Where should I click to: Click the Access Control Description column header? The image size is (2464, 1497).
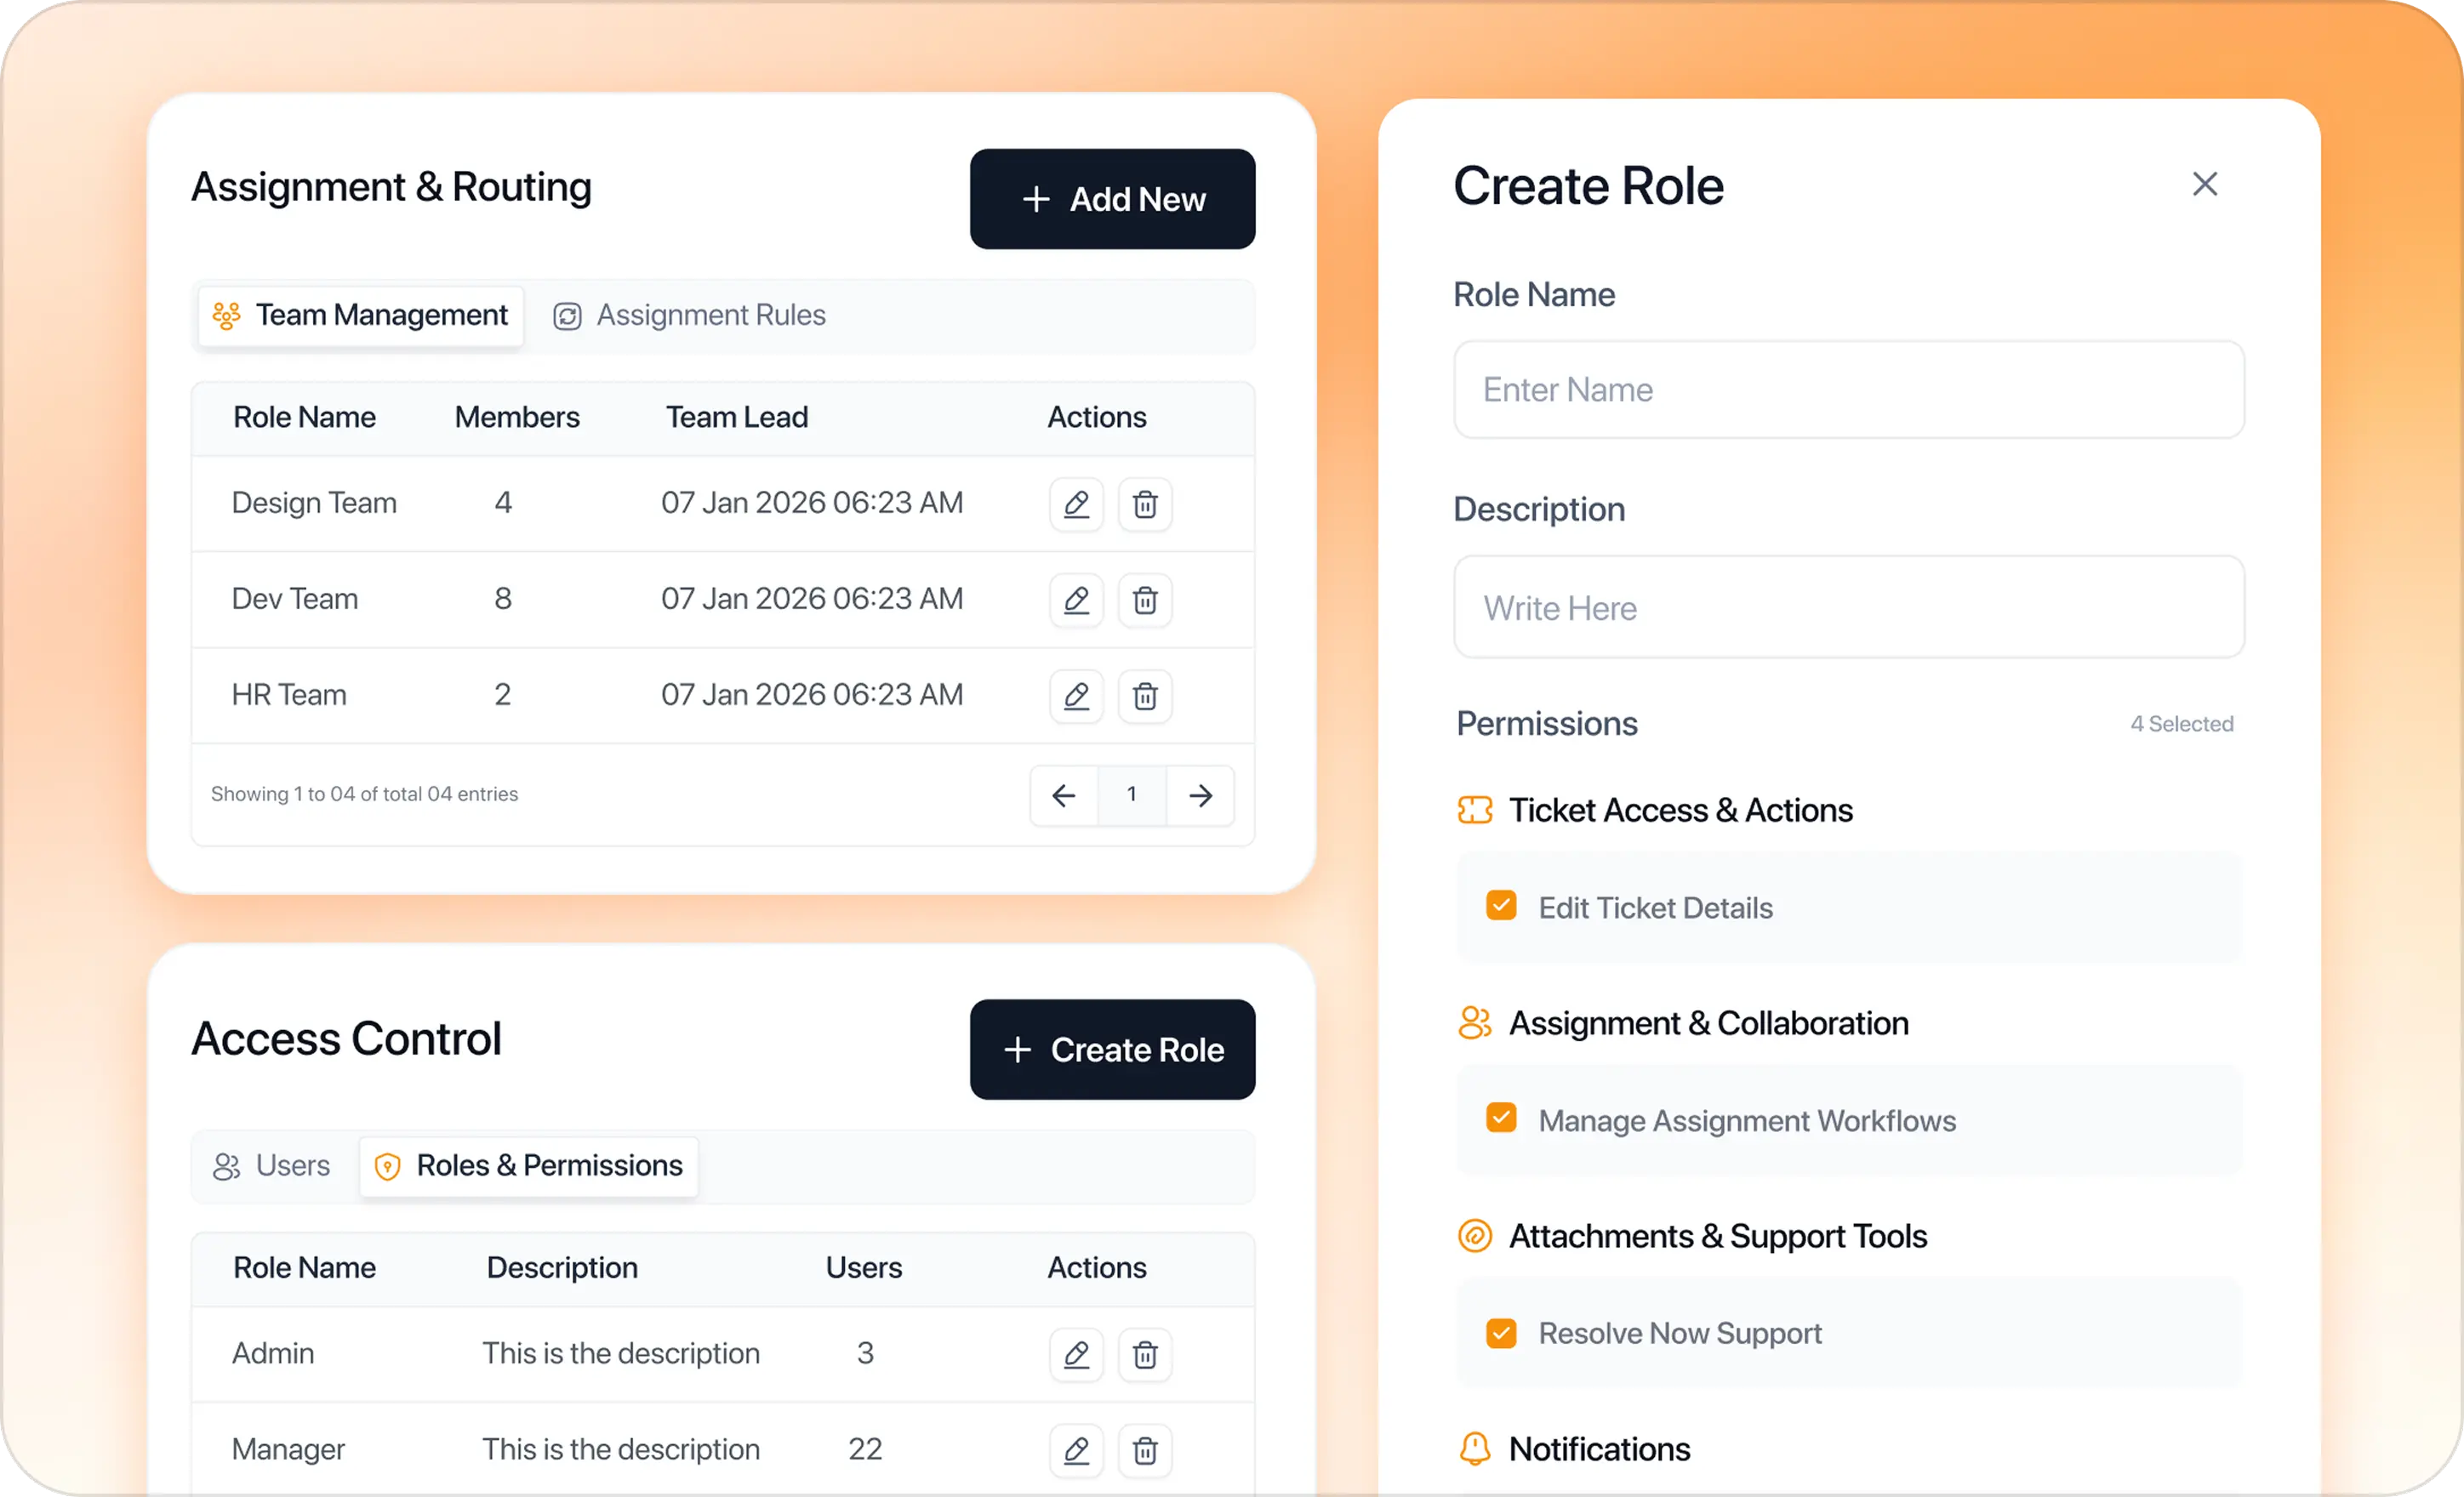[562, 1268]
